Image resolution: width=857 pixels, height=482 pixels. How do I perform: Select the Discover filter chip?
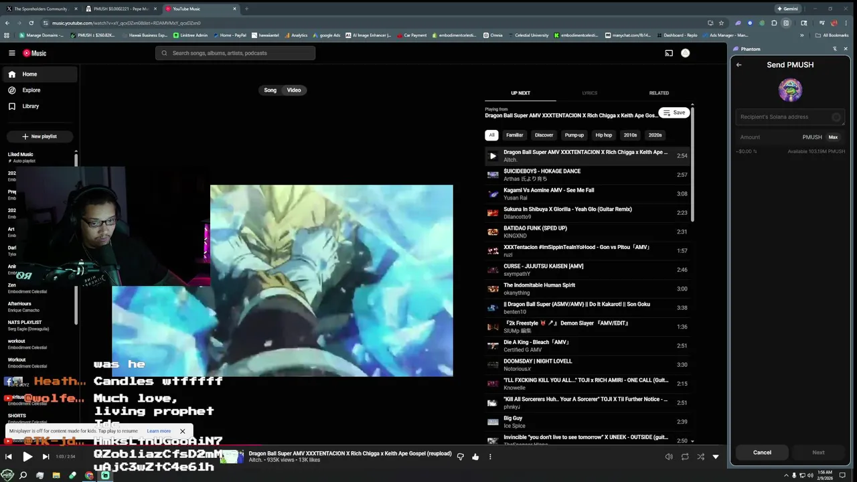(x=544, y=135)
